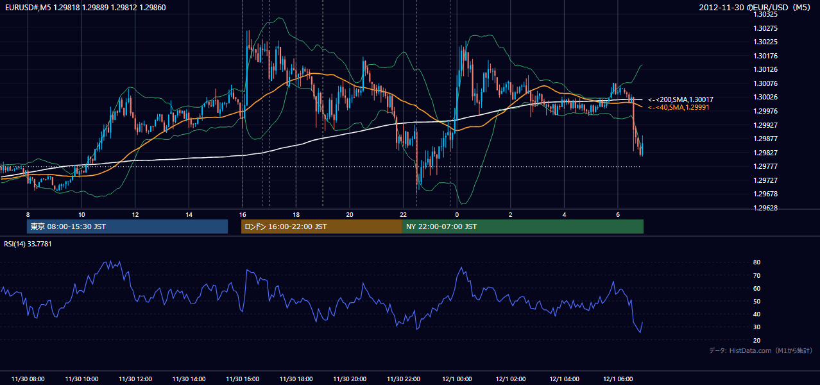This screenshot has height=385, width=820.
Task: Click RSI scale value 60
Action: pyautogui.click(x=757, y=288)
